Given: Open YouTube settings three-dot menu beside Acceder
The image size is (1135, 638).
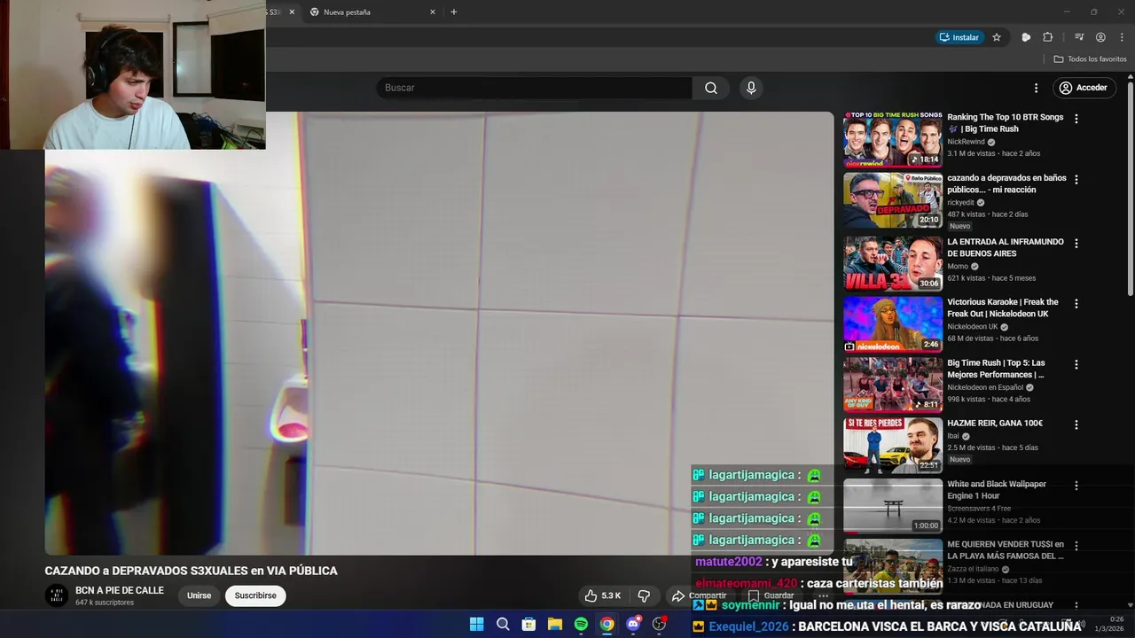Looking at the screenshot, I should (x=1036, y=88).
